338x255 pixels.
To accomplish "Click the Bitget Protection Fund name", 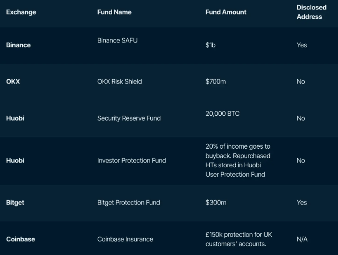I will coord(128,203).
